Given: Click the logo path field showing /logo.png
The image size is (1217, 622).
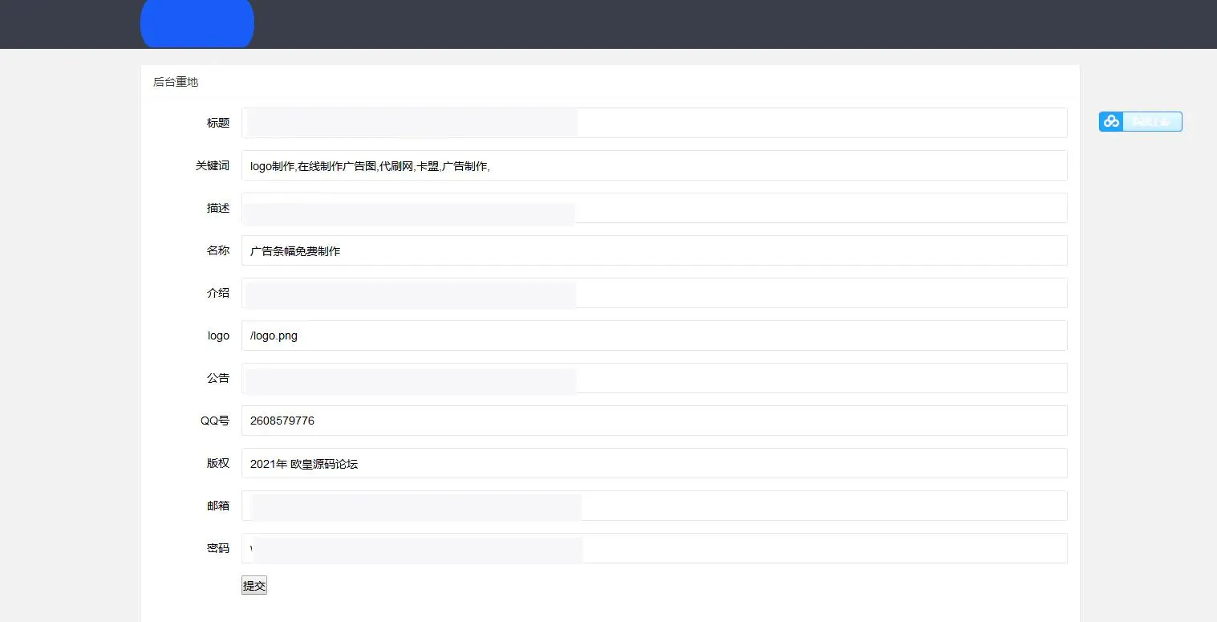Looking at the screenshot, I should 654,335.
